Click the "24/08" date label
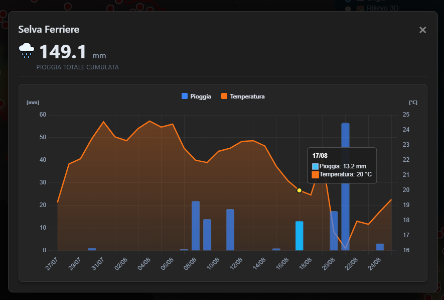 374,264
